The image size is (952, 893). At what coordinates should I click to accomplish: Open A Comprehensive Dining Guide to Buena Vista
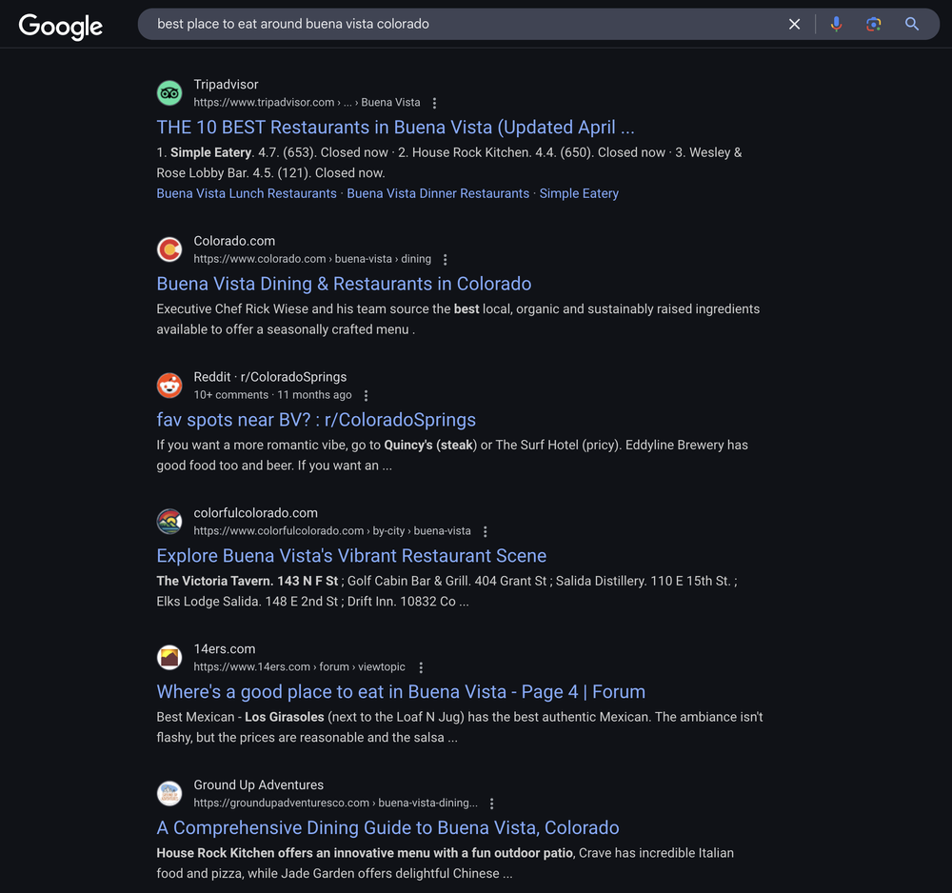tap(388, 828)
